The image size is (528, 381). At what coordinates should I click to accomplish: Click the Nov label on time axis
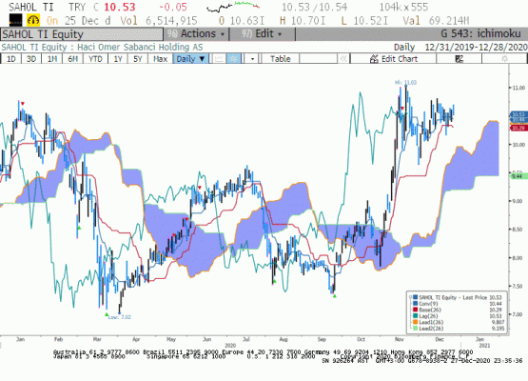[x=400, y=339]
